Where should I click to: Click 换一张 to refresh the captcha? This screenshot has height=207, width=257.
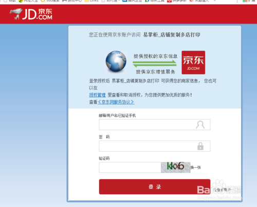click(x=196, y=167)
